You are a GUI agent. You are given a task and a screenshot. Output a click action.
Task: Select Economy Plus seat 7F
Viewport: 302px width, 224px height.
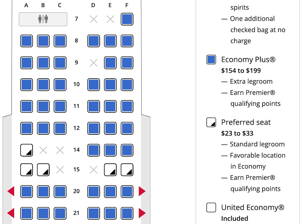point(127,19)
